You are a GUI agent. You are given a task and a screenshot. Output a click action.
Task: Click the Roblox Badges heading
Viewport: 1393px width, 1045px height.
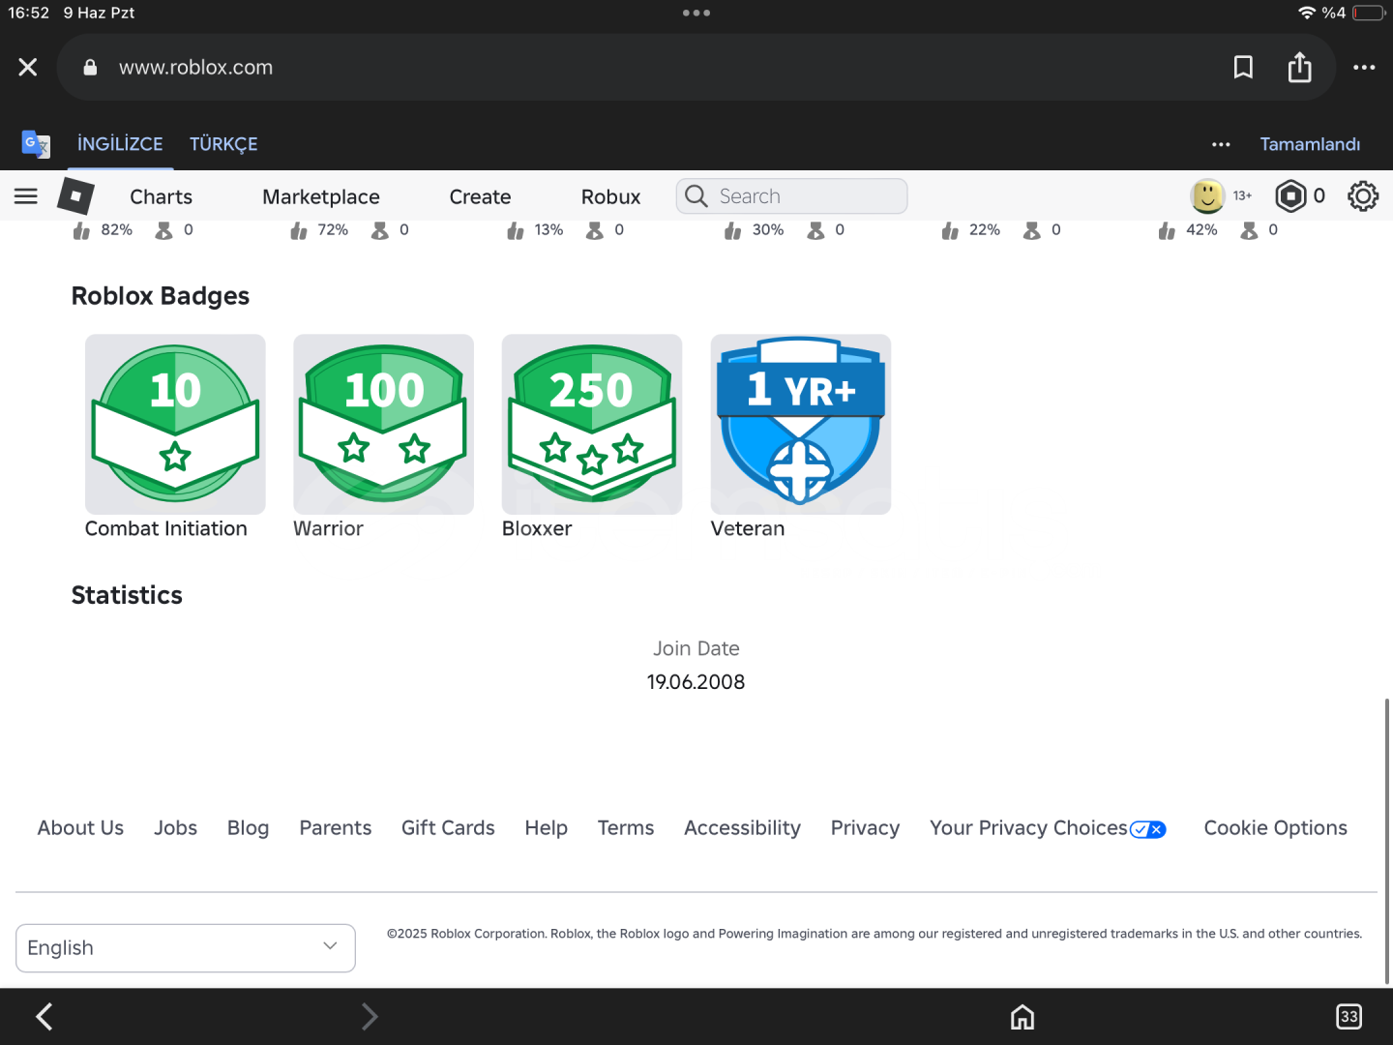click(x=161, y=296)
